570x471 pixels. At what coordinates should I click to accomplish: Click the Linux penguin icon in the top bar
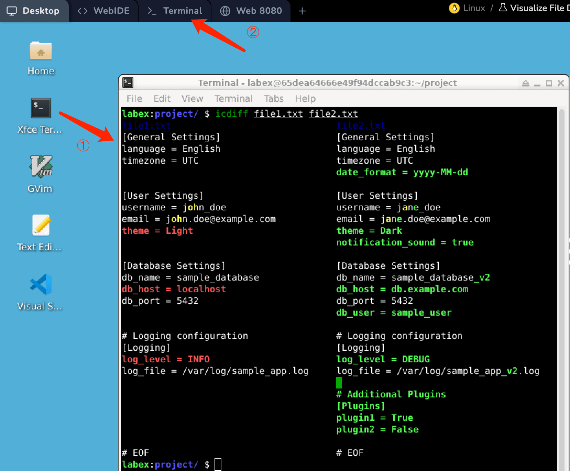coord(454,8)
